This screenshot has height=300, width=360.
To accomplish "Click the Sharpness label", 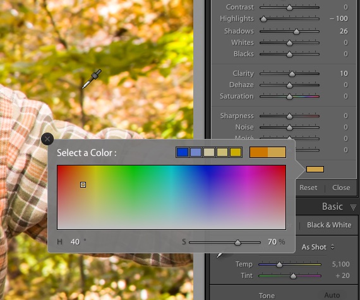I will click(x=237, y=116).
